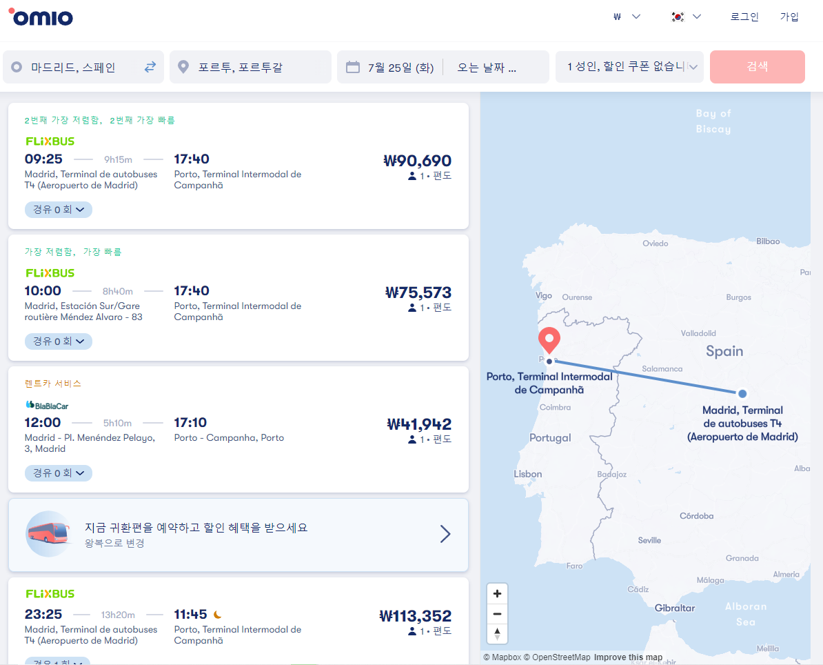This screenshot has height=665, width=823.
Task: Click the destination pin icon in search field
Action: [x=183, y=67]
